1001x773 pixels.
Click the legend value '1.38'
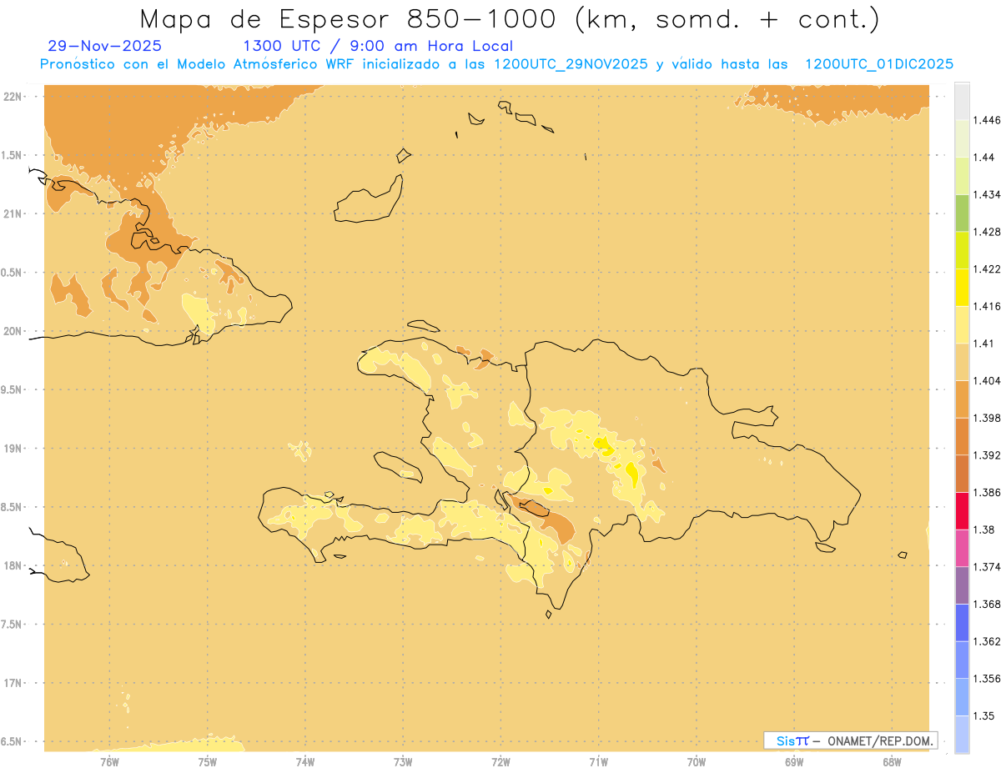pyautogui.click(x=984, y=530)
